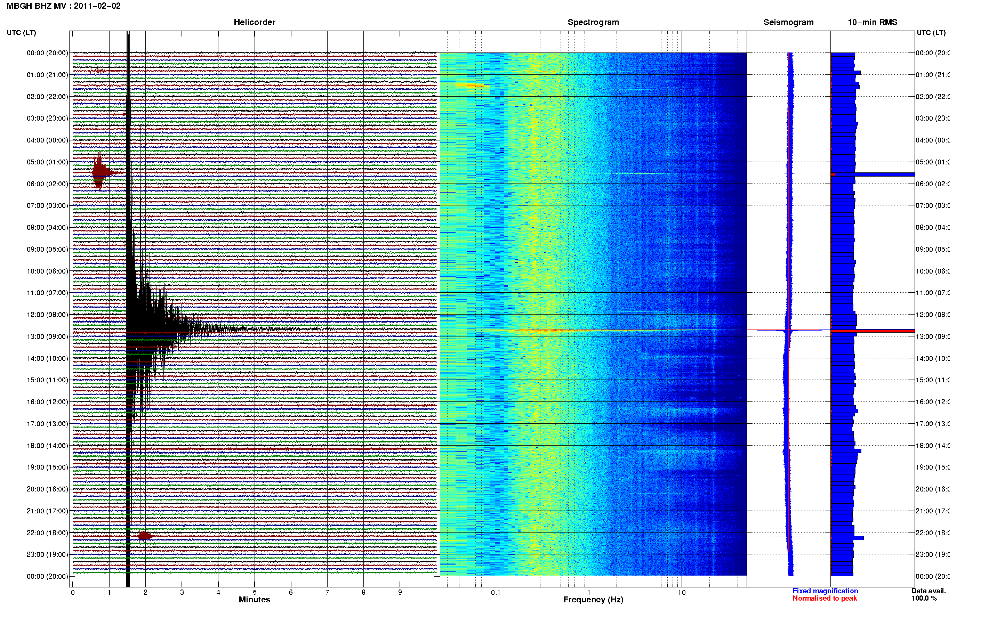Click the 'Frequency (Hz)' x-axis label
Image resolution: width=989 pixels, height=618 pixels.
point(593,600)
